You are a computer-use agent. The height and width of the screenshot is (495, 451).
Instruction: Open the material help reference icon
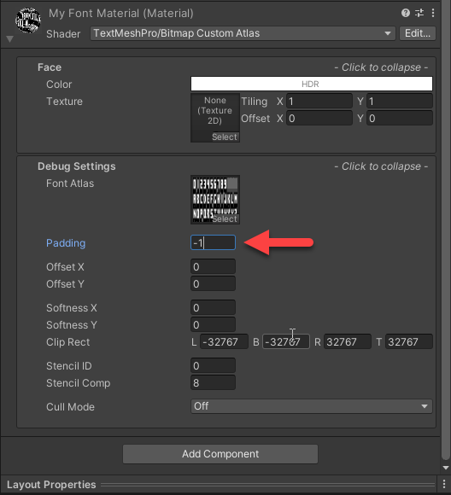[x=406, y=13]
